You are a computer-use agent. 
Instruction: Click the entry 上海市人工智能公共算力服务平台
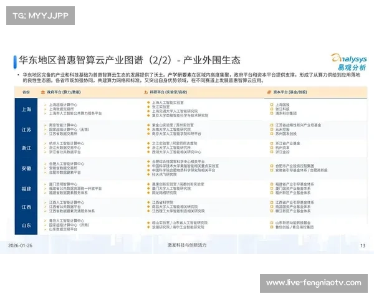tap(75, 113)
